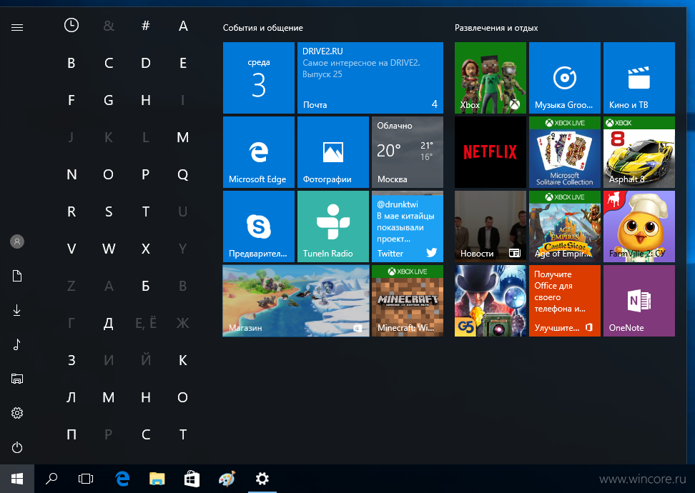Open the Новости news tile

[491, 226]
